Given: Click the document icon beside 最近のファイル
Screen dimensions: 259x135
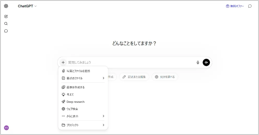Looking at the screenshot, I should coord(63,78).
